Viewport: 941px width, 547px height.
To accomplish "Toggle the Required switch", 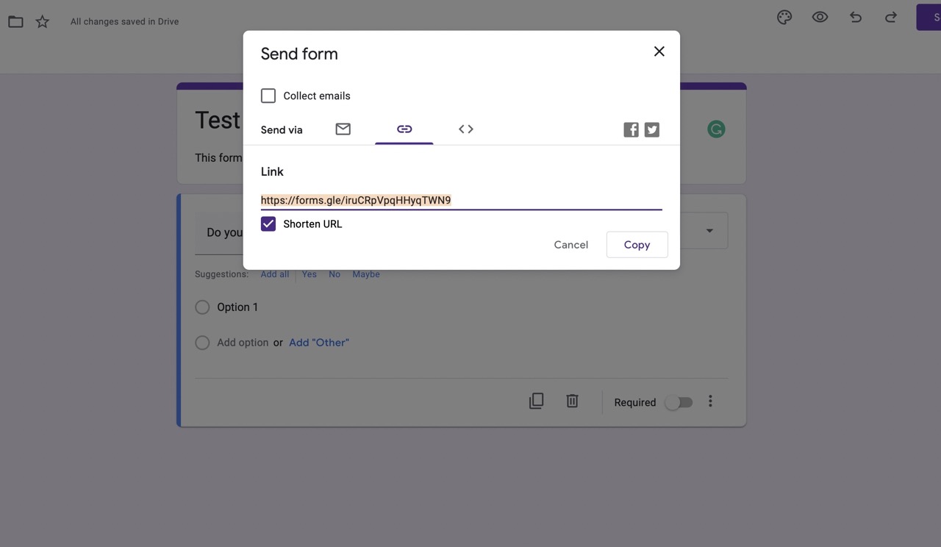I will [678, 401].
